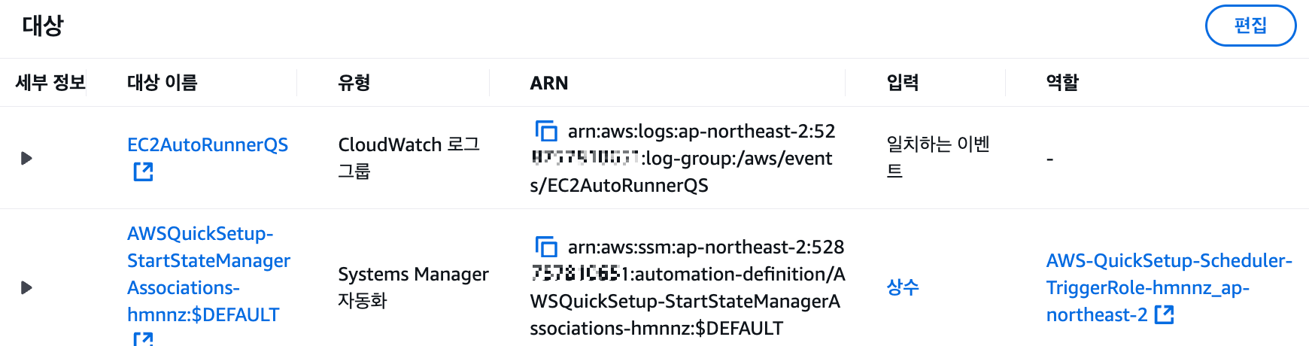1309x346 pixels.
Task: Expand details for EC2AutoRunnerQS row
Action: (x=26, y=158)
